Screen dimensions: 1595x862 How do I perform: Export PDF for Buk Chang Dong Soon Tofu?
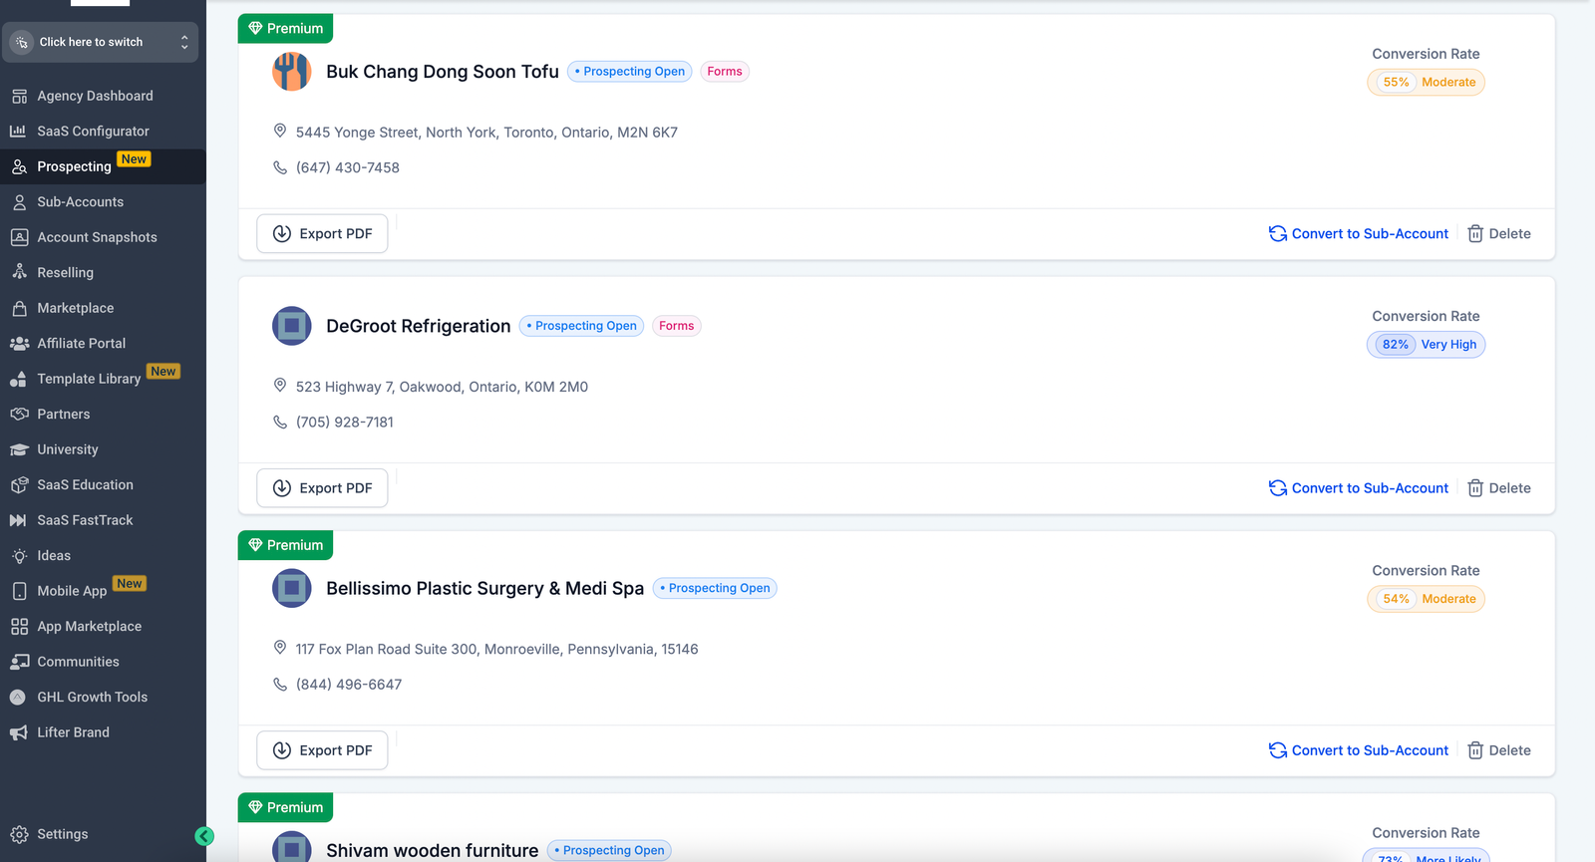322,233
